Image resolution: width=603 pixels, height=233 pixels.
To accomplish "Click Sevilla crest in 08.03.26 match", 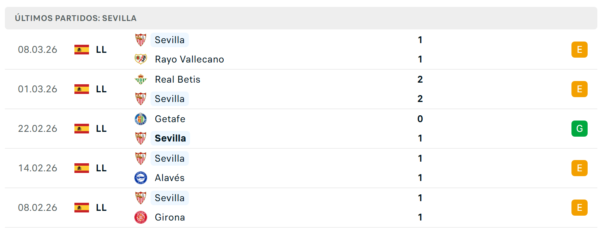I will (141, 40).
